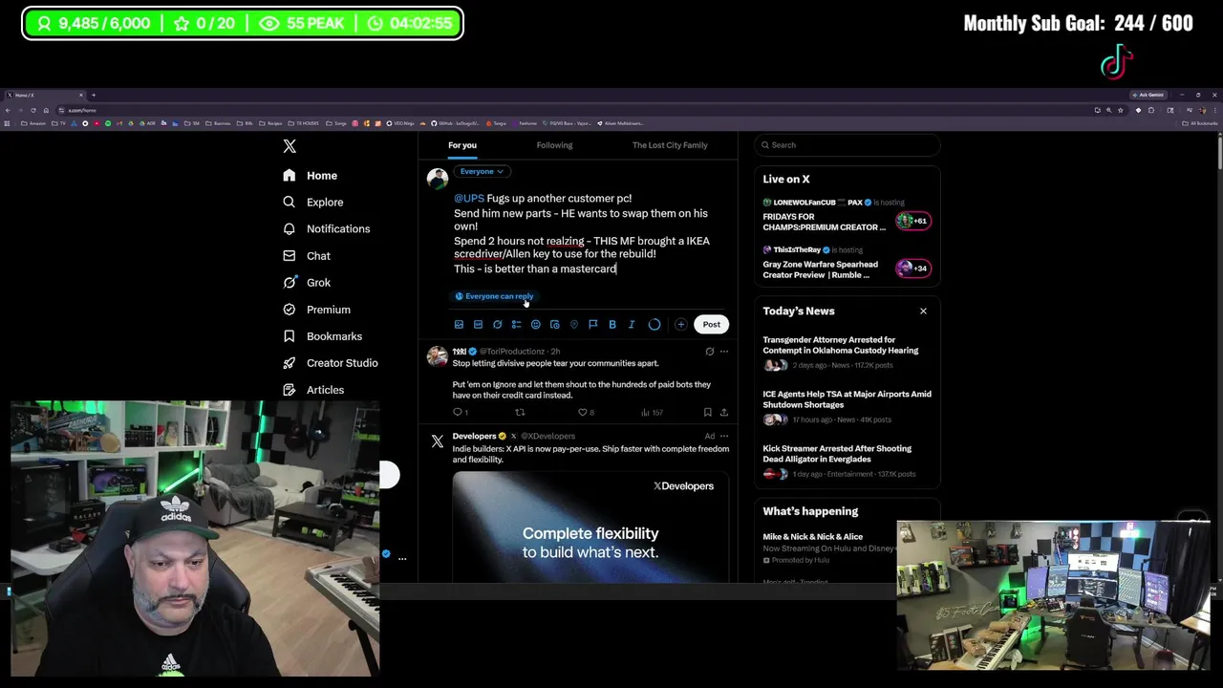
Task: Reload the page in browser
Action: click(32, 111)
